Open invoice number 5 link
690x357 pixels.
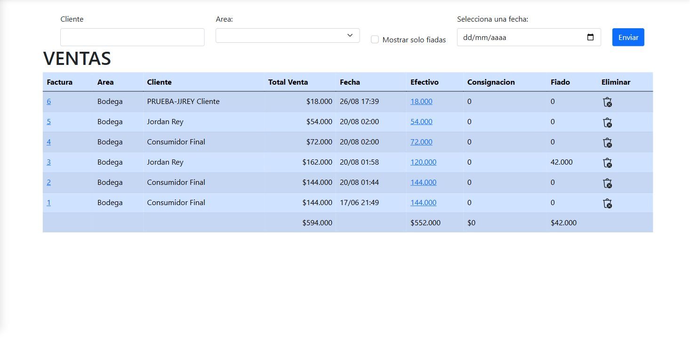(x=49, y=122)
